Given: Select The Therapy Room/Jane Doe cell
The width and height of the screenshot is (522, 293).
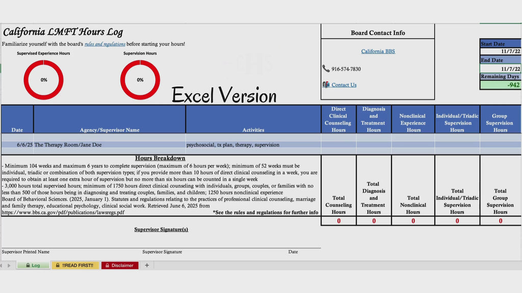Looking at the screenshot, I should tap(110, 144).
